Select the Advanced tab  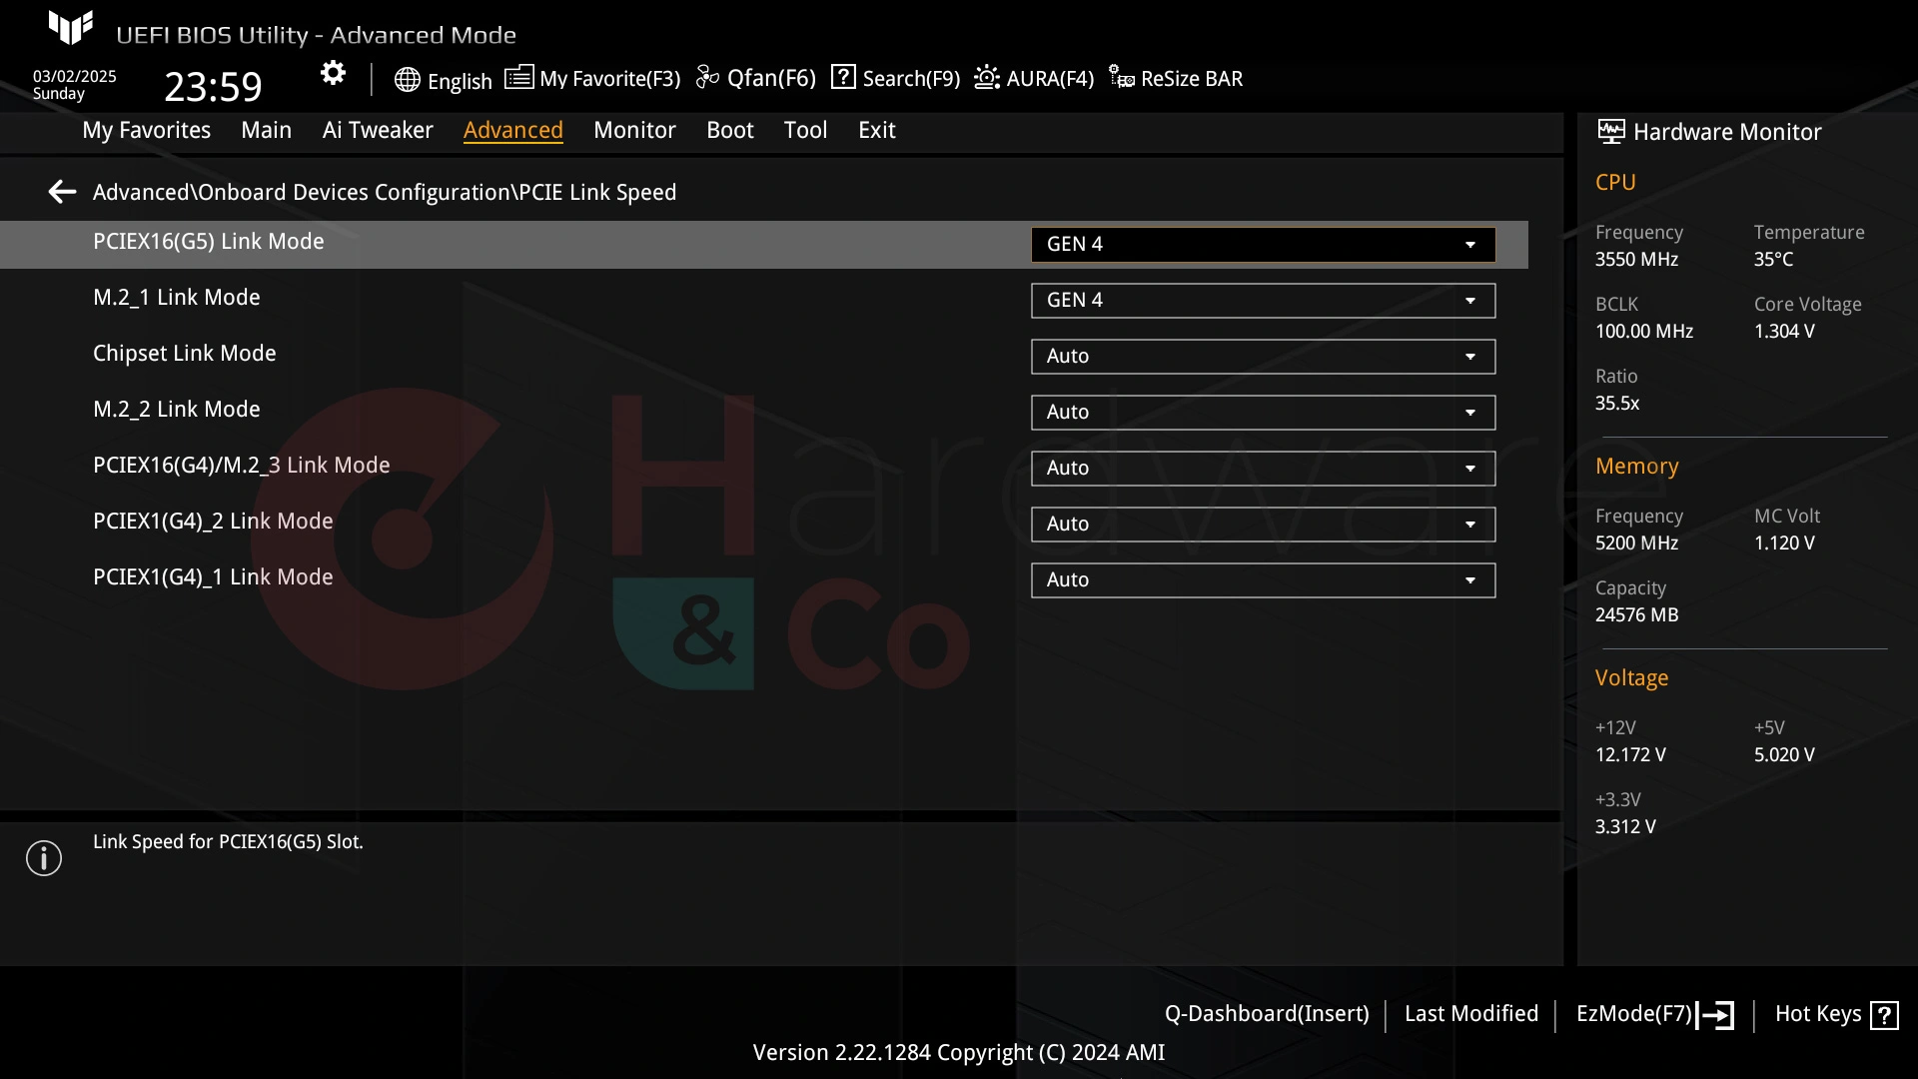pos(512,129)
